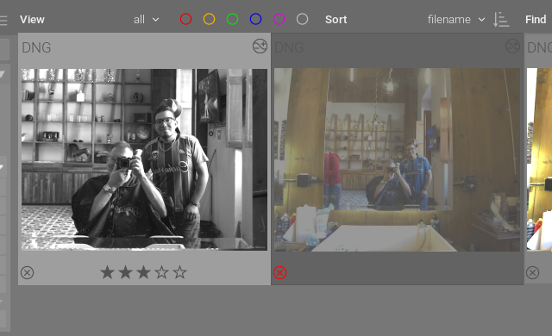Open the 'all' view filter dropdown

click(146, 20)
